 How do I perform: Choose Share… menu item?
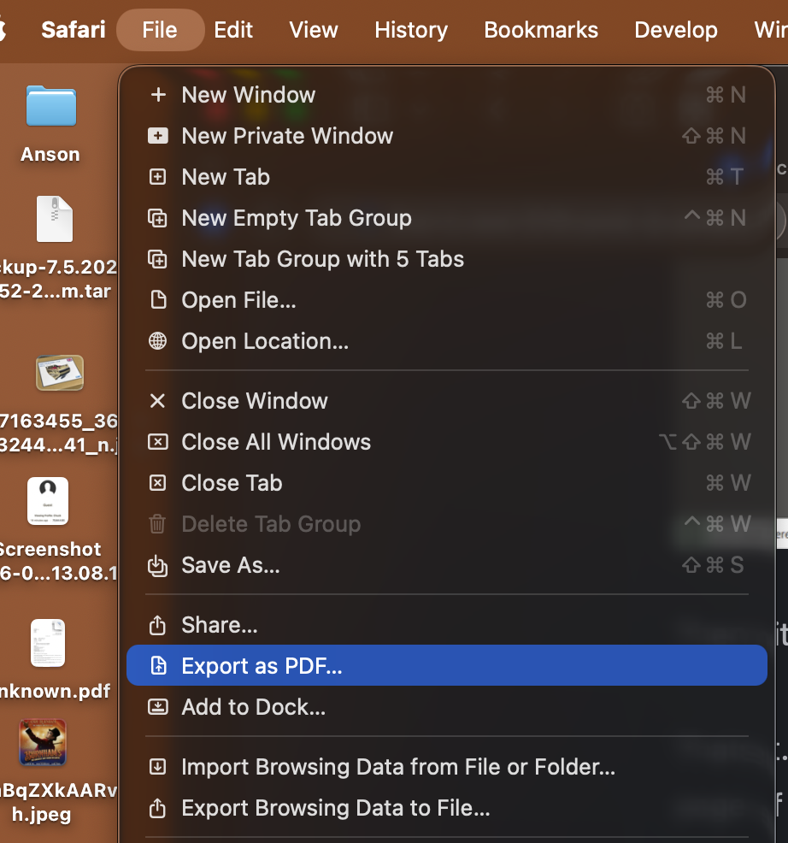[x=447, y=625]
